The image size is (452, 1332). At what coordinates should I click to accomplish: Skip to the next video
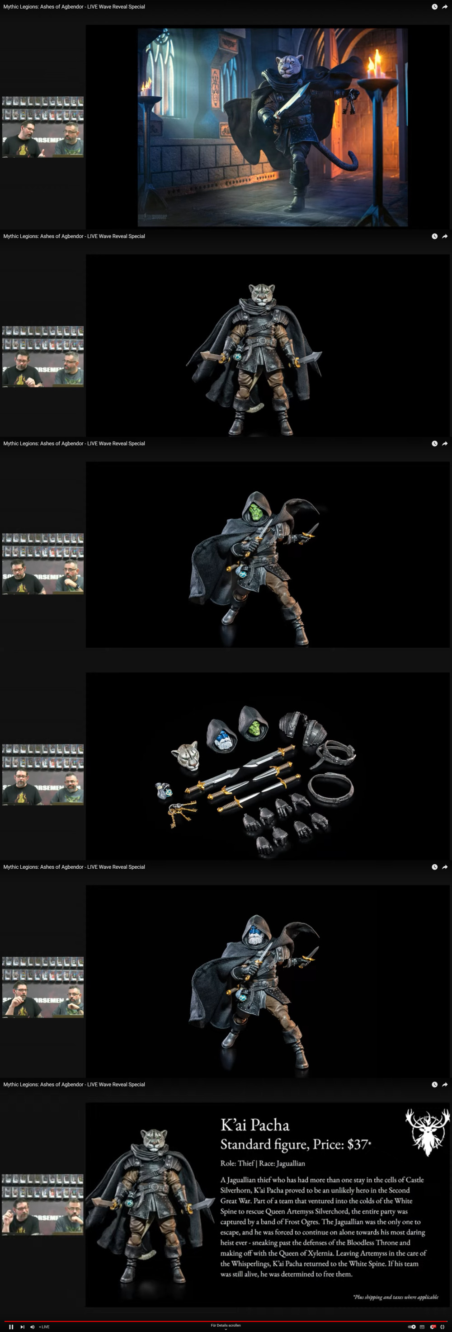pyautogui.click(x=22, y=1327)
